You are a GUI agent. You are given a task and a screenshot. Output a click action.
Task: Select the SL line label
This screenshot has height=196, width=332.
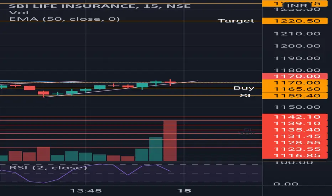click(247, 96)
